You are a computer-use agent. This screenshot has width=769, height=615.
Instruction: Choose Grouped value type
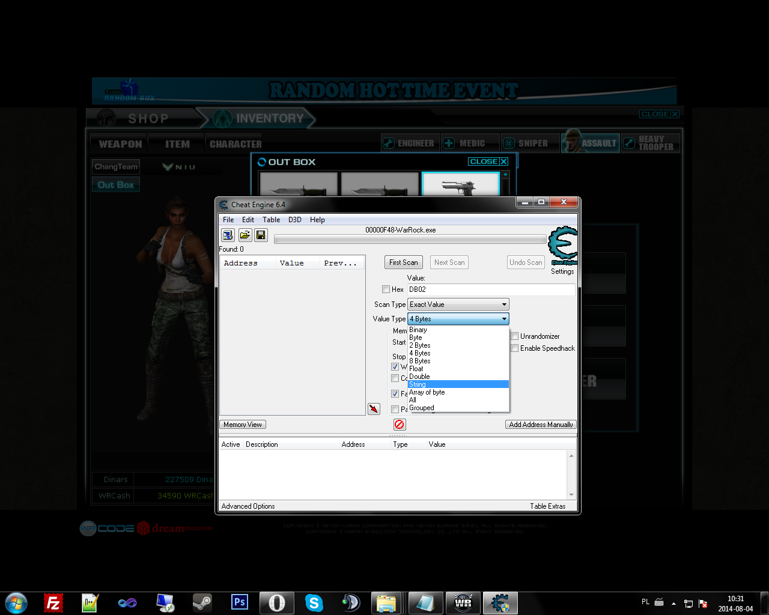[x=458, y=408]
